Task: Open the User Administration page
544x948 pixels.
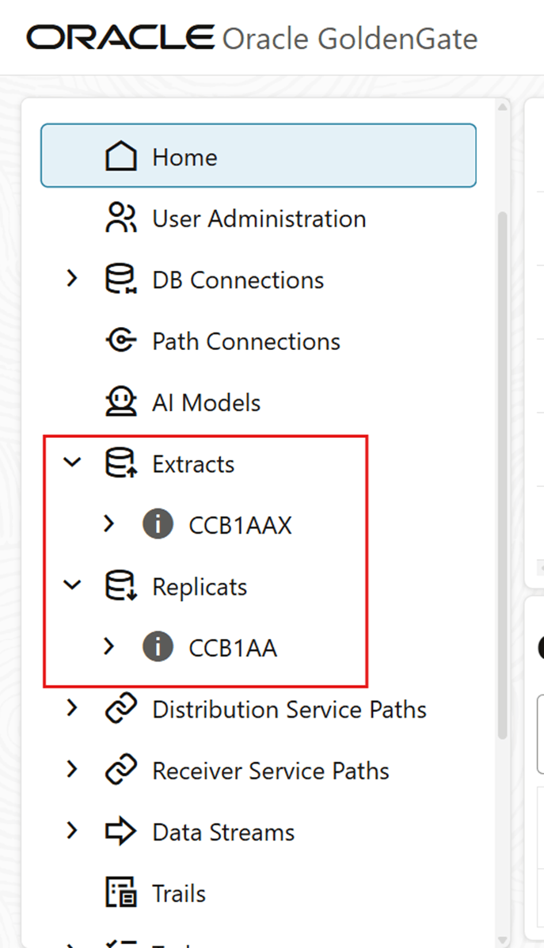Action: coord(258,218)
